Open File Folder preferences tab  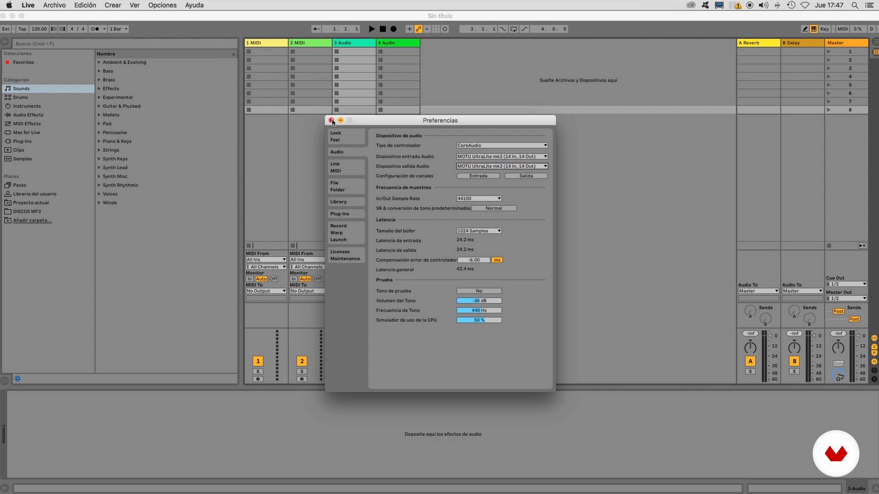click(347, 186)
